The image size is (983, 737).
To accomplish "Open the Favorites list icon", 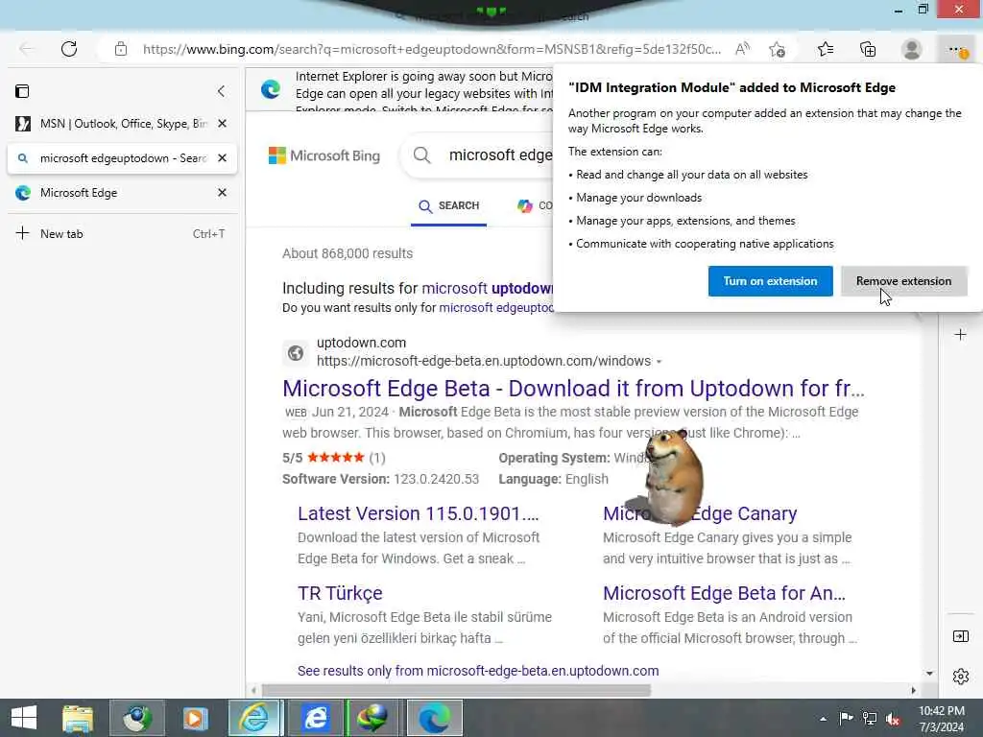I will pyautogui.click(x=826, y=49).
